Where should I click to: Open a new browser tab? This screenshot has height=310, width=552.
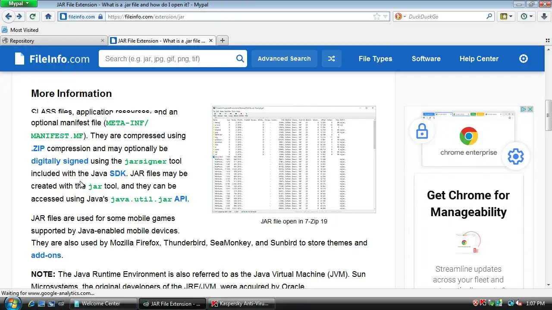tap(223, 40)
